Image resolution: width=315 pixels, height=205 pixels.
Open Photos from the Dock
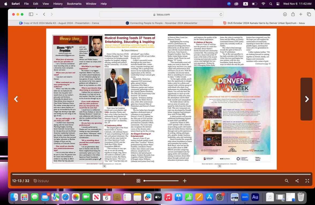(76, 197)
